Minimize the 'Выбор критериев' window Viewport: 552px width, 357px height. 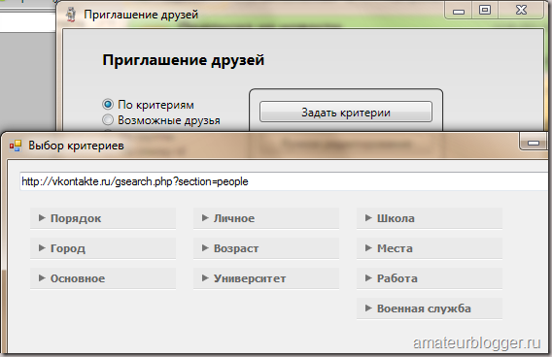[x=534, y=142]
